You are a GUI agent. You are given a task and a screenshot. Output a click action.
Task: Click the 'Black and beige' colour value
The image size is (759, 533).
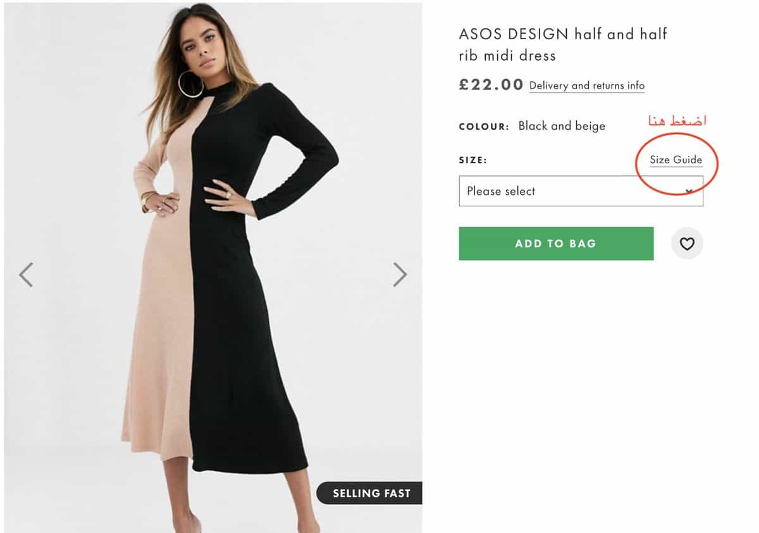coord(562,125)
